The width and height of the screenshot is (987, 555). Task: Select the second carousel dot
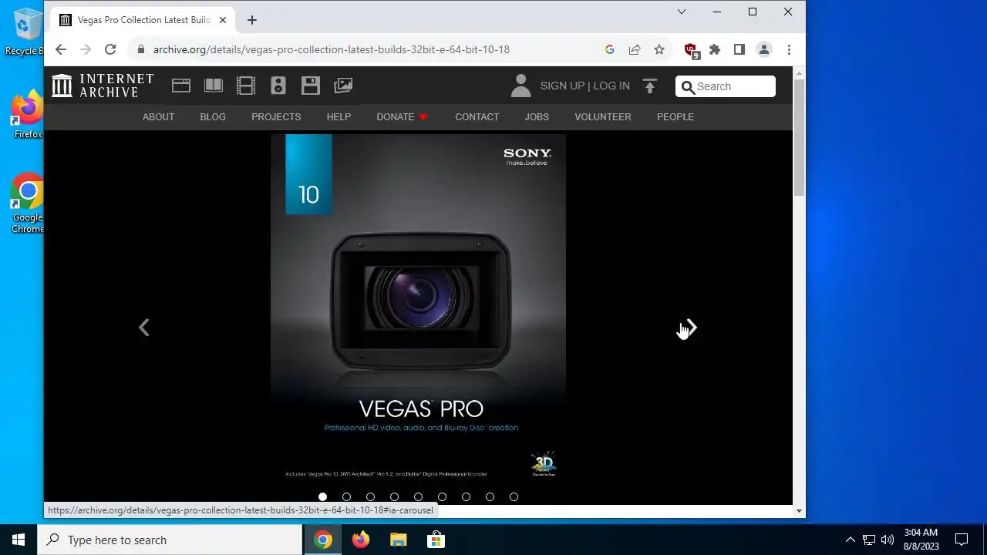(346, 497)
